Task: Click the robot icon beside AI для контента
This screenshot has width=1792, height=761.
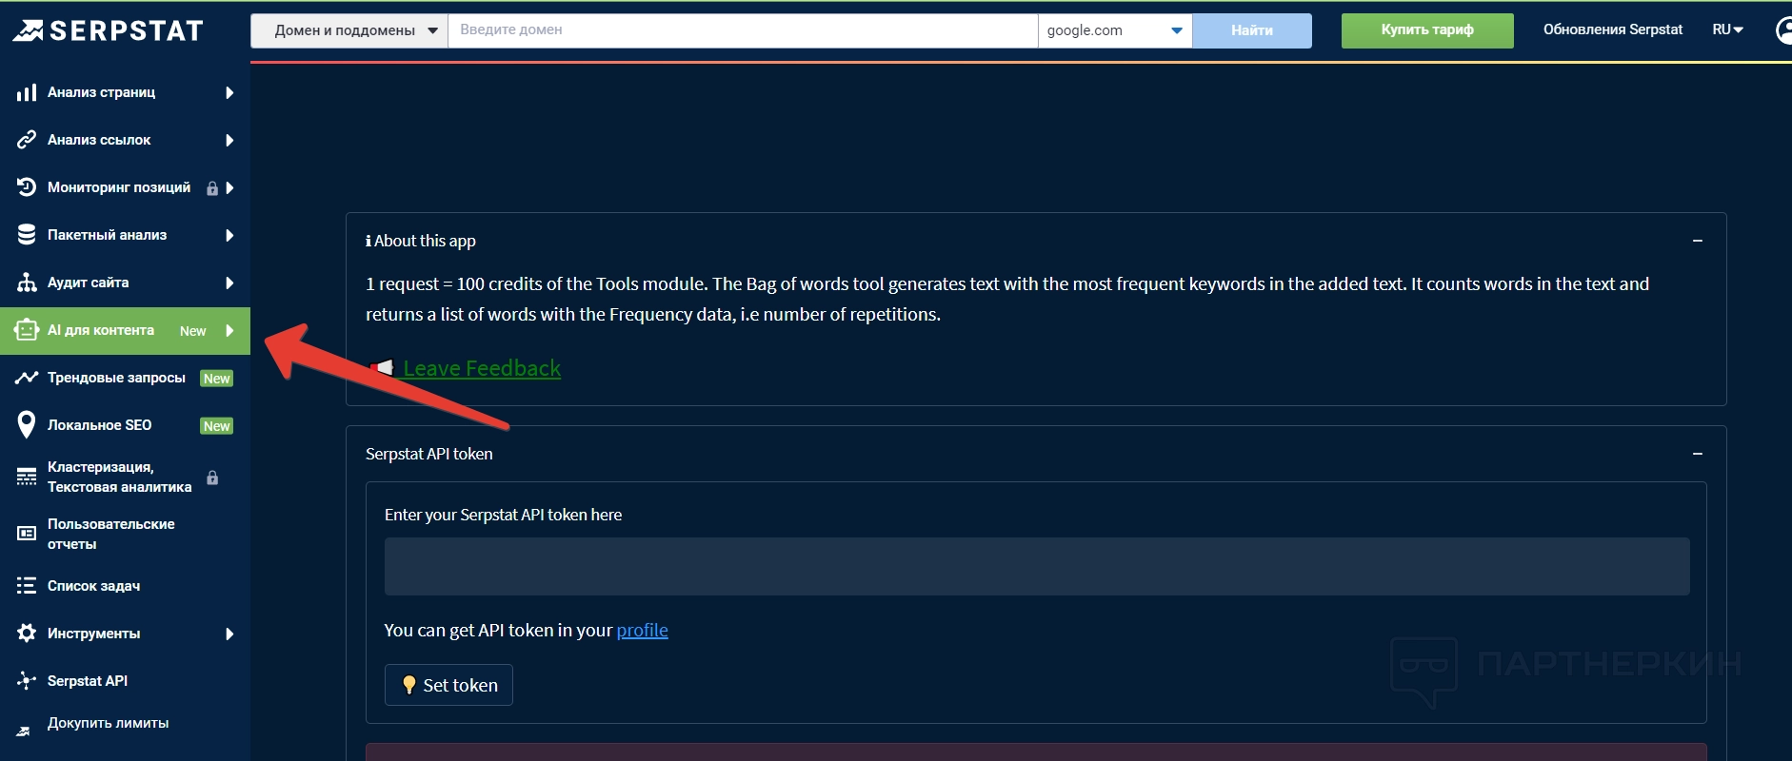Action: tap(27, 330)
